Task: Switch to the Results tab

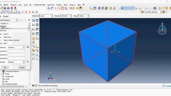Action: [x=6, y=16]
